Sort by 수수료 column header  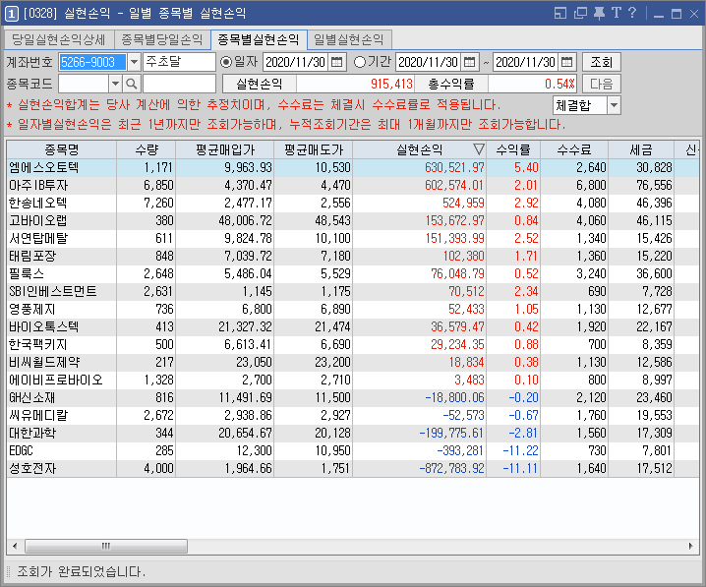[574, 149]
